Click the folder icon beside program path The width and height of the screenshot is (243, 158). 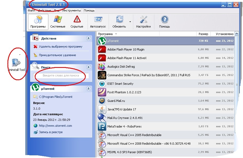point(36,97)
